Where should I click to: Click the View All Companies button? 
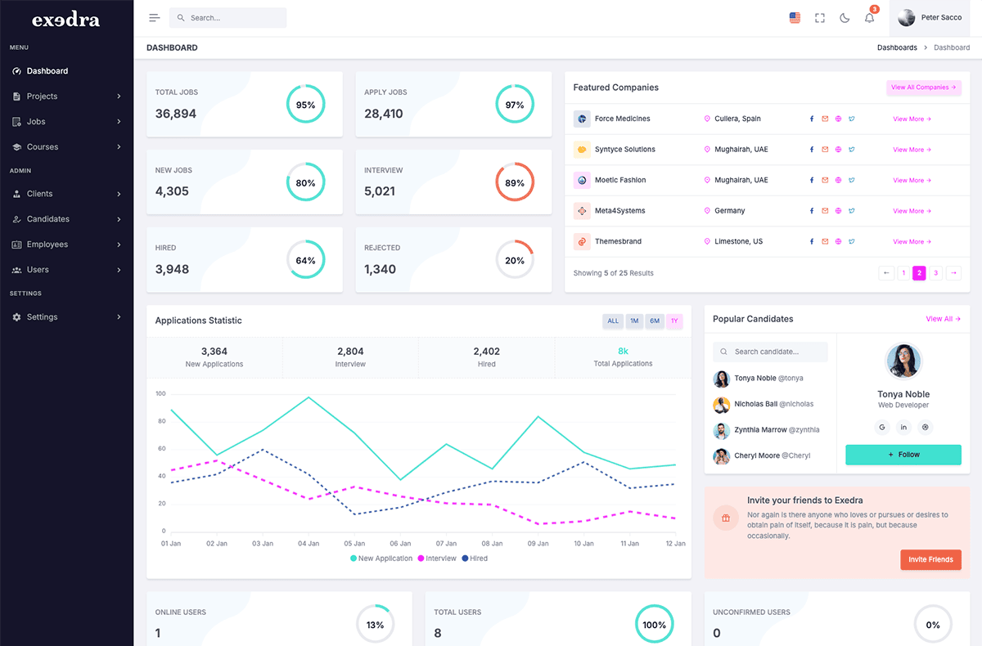(923, 87)
